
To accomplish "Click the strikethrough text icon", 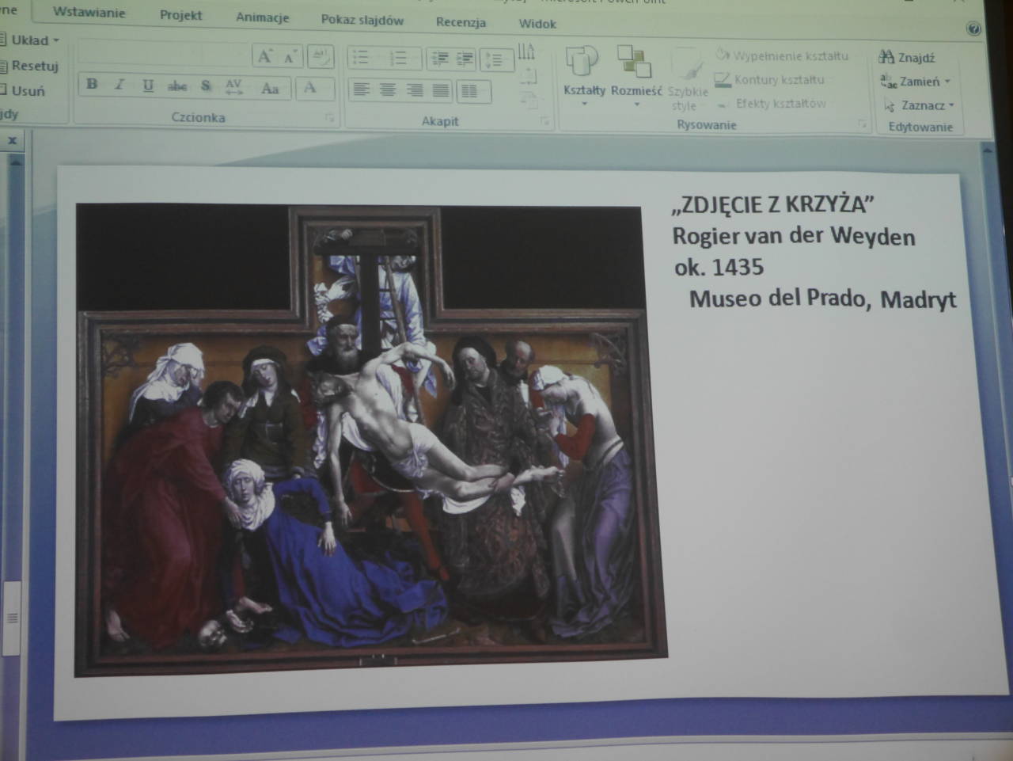I will pos(177,86).
